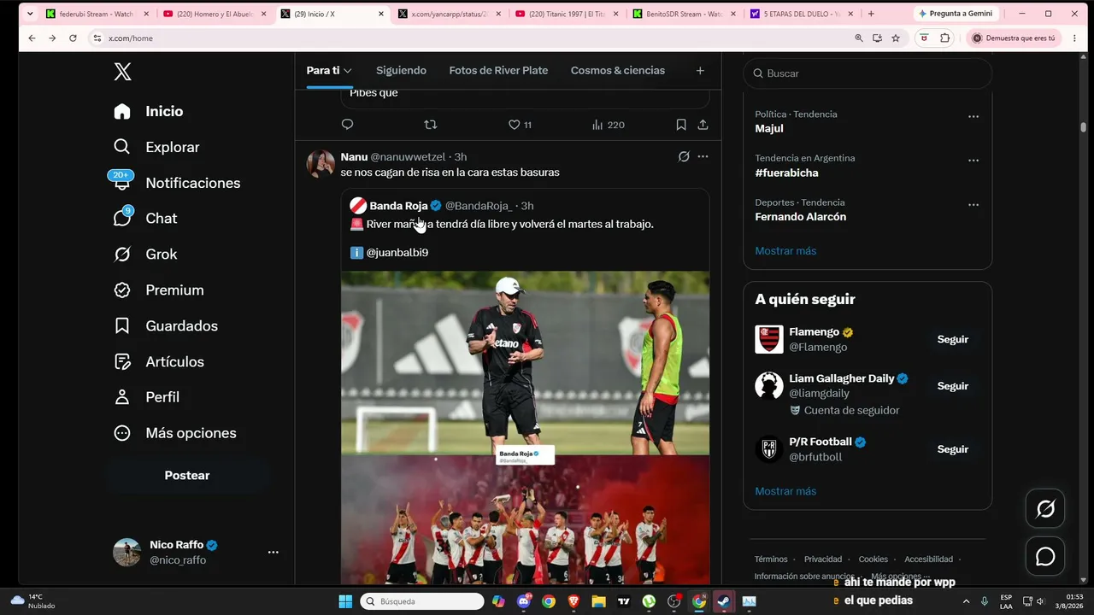Open Steam from the taskbar
This screenshot has height=615, width=1094.
pos(724,601)
